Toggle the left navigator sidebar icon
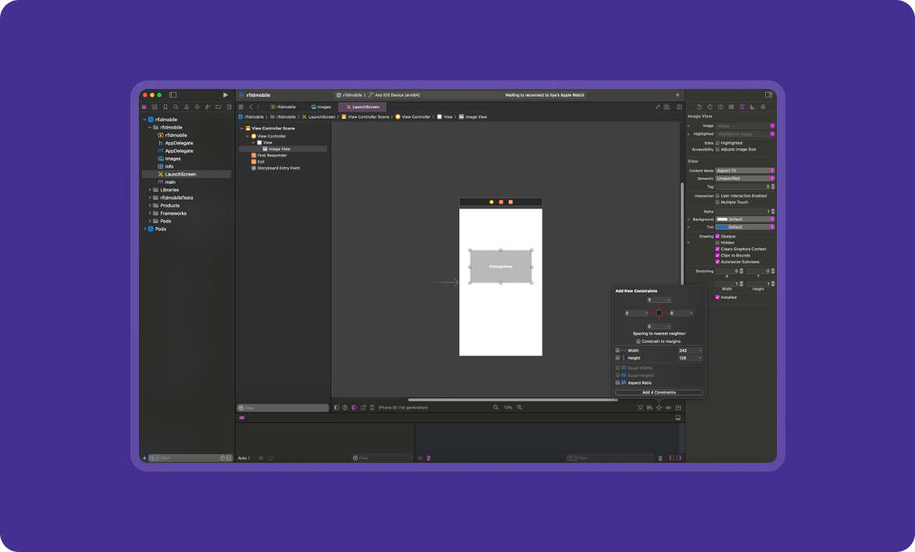This screenshot has height=552, width=915. tap(173, 94)
